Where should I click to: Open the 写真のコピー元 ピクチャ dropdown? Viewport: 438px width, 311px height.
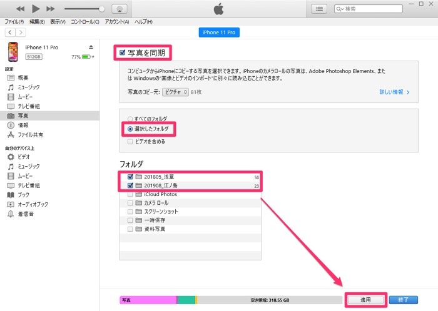pos(175,92)
